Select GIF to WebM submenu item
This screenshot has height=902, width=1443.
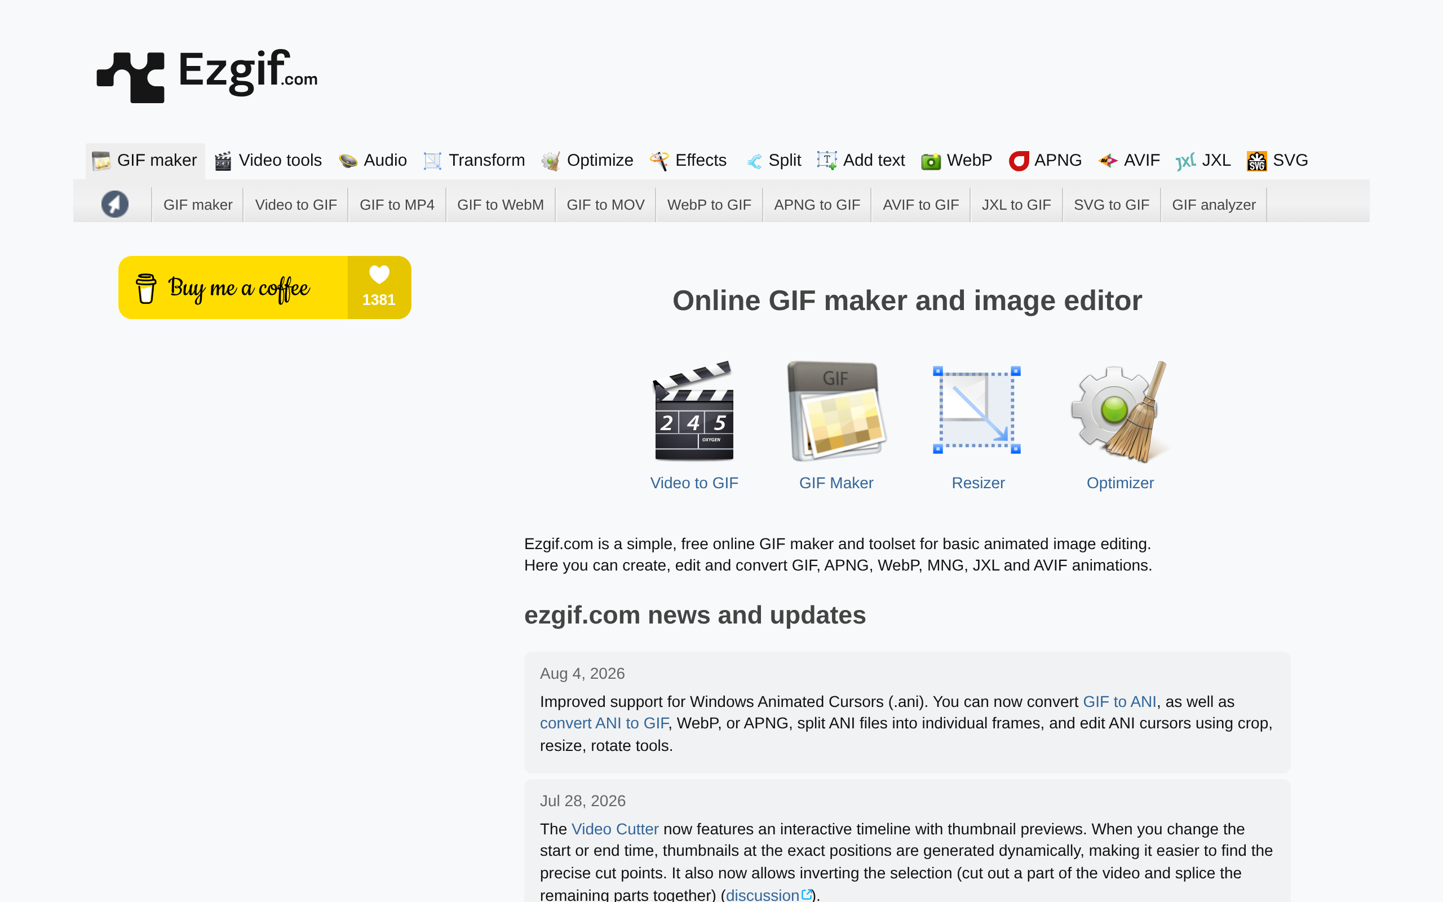501,205
